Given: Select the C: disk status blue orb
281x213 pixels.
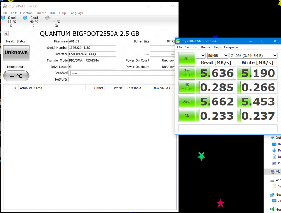Looking at the screenshot, I should (25, 18).
